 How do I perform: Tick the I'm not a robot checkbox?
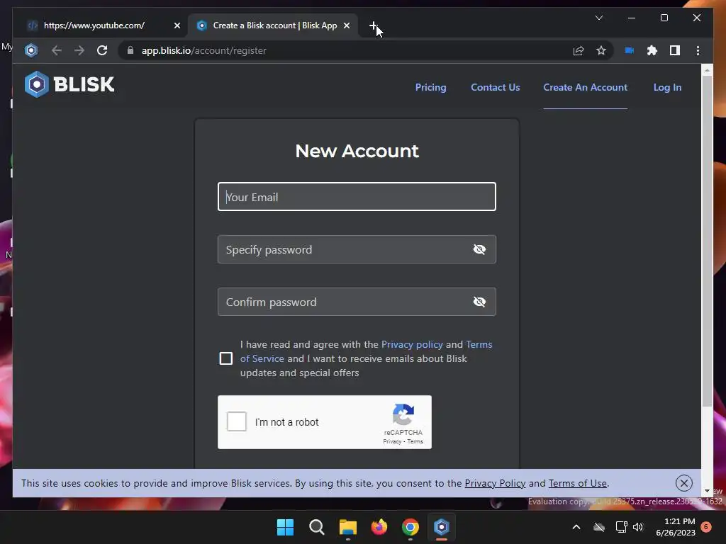pos(237,422)
